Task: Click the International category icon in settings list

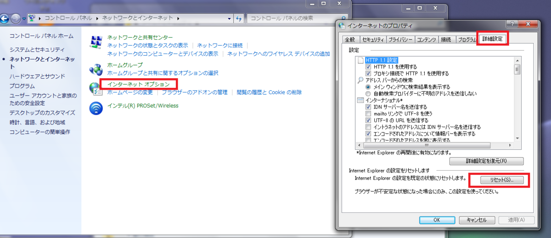Action: coord(360,100)
